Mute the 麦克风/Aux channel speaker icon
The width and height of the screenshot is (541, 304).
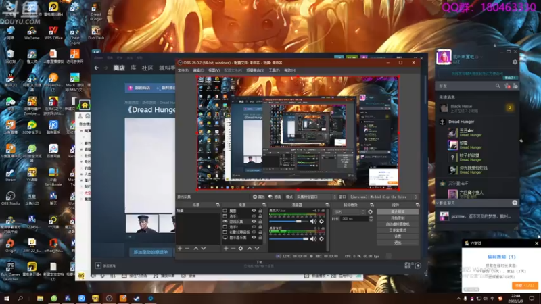(x=313, y=222)
